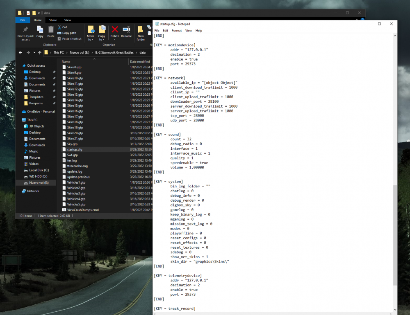Click the Copy path button

[x=69, y=33]
